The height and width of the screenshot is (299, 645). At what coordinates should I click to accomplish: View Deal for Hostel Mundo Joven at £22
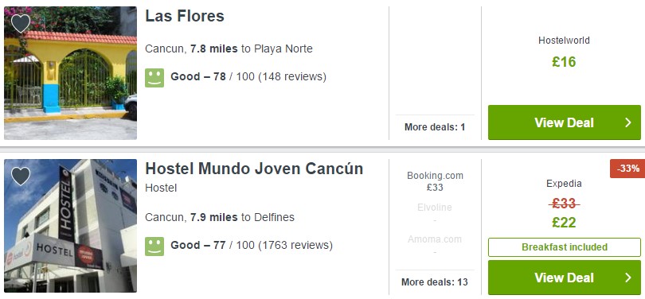pyautogui.click(x=565, y=278)
